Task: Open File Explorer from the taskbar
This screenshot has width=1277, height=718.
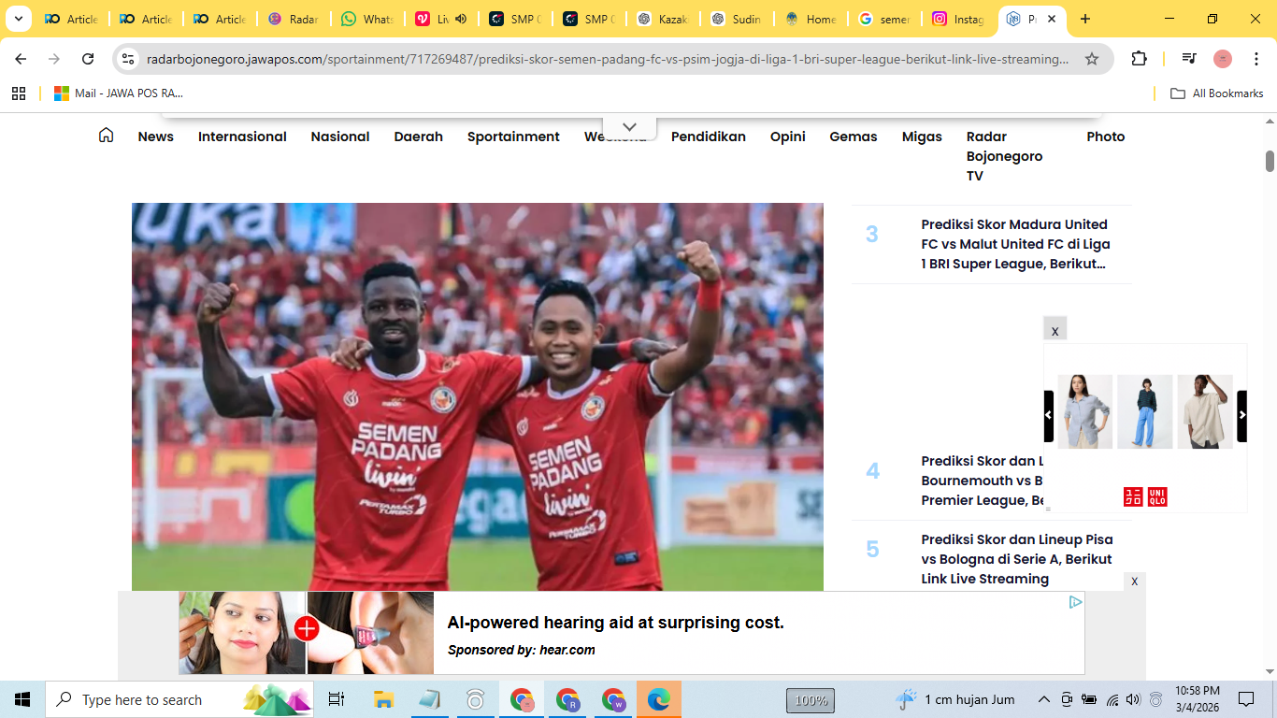Action: pyautogui.click(x=382, y=699)
